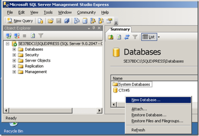The width and height of the screenshot is (199, 136).
Task: Click the Refresh icon in Object Explorer toolbar
Action: [33, 36]
